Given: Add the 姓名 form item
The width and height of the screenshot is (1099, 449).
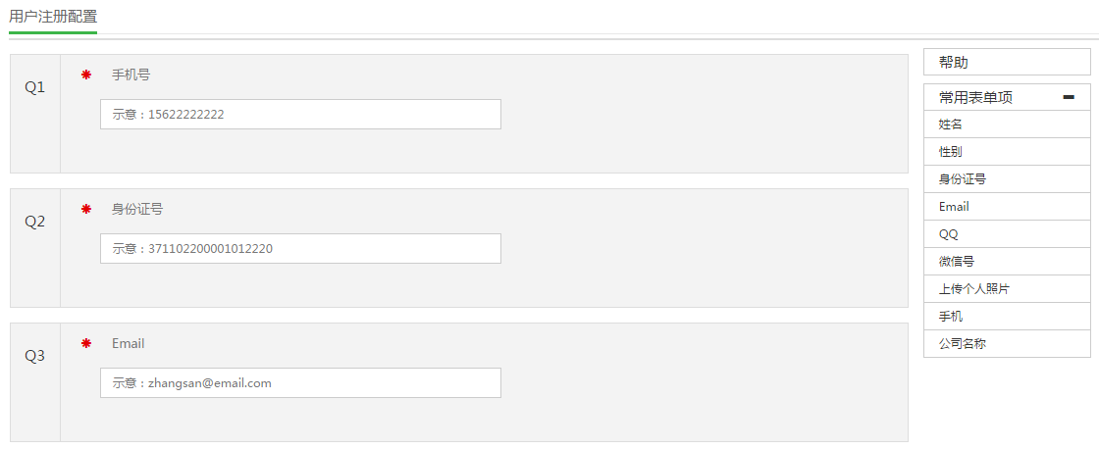Looking at the screenshot, I should pyautogui.click(x=1006, y=125).
